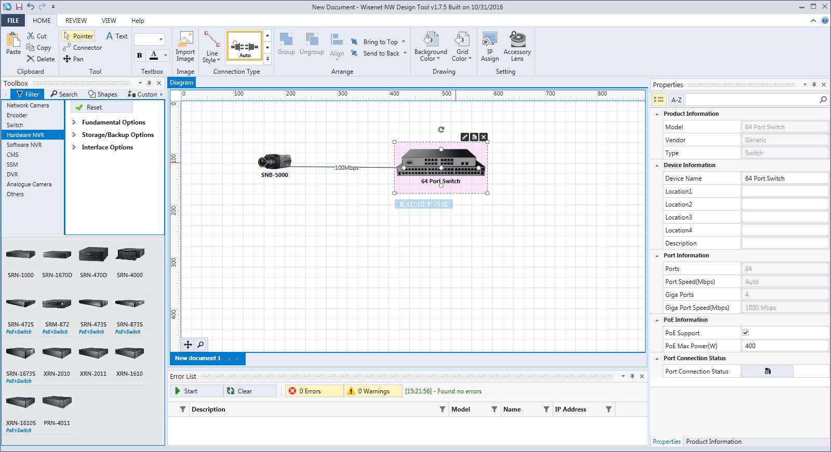Viewport: 831px width, 452px height.
Task: Expand Fundamental Options
Action: coord(74,122)
